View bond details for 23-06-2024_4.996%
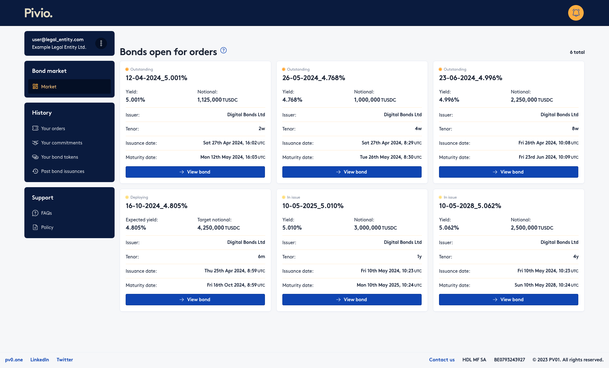The width and height of the screenshot is (609, 368). pyautogui.click(x=509, y=171)
